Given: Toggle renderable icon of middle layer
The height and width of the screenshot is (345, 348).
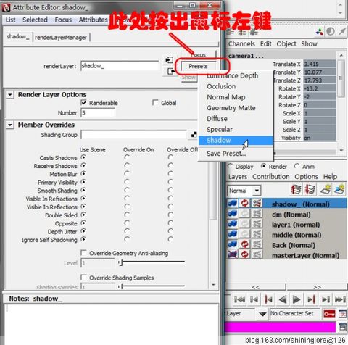Looking at the screenshot, I should pos(233,234).
